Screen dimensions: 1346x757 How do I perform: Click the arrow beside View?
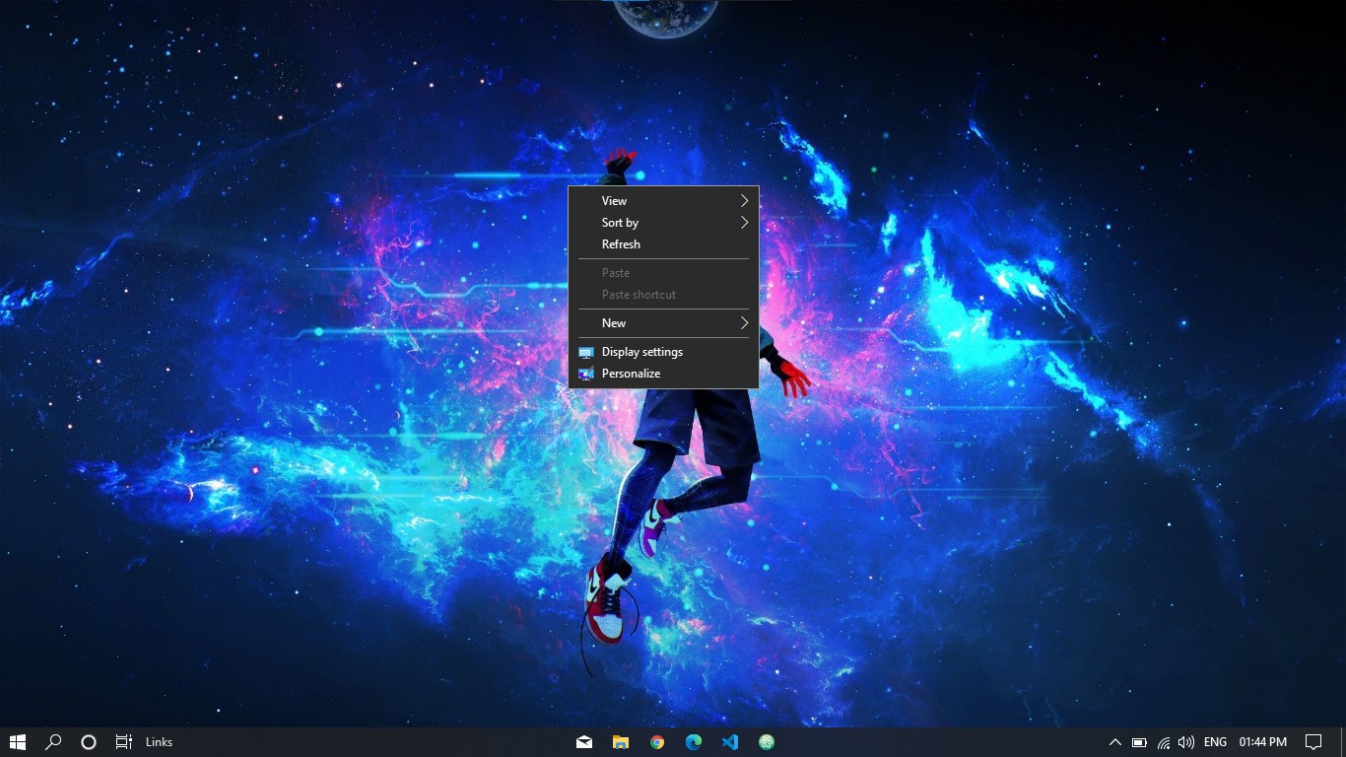[745, 200]
